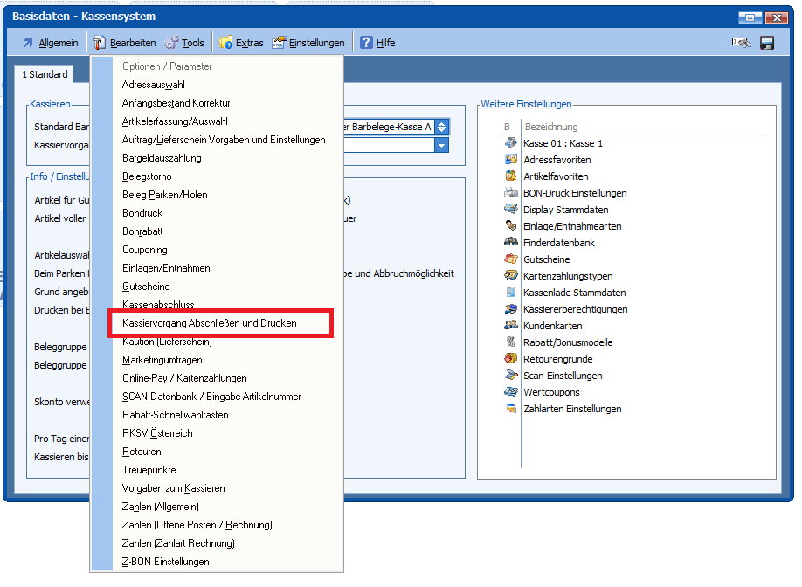The height and width of the screenshot is (587, 802).
Task: Open the Kassiervorgang dropdown arrow
Action: pyautogui.click(x=441, y=145)
